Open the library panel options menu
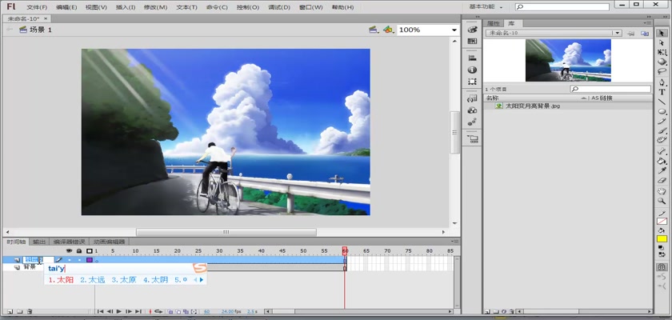 tap(647, 23)
